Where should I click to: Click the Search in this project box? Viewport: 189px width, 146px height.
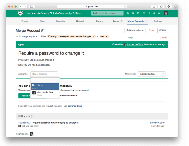tap(108, 13)
